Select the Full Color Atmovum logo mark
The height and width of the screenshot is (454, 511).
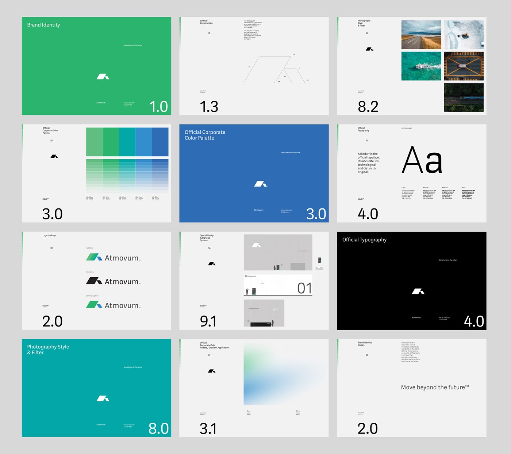click(x=94, y=257)
